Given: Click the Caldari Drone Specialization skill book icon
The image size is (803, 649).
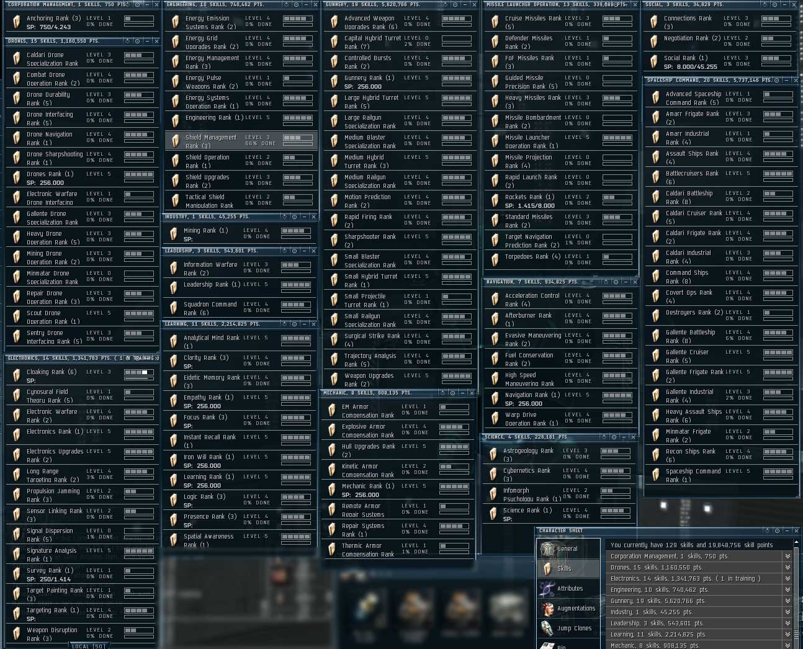Looking at the screenshot, I should pyautogui.click(x=17, y=59).
